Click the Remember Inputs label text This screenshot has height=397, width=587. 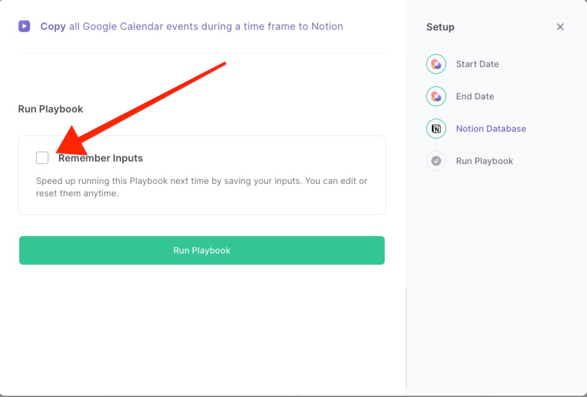point(101,158)
